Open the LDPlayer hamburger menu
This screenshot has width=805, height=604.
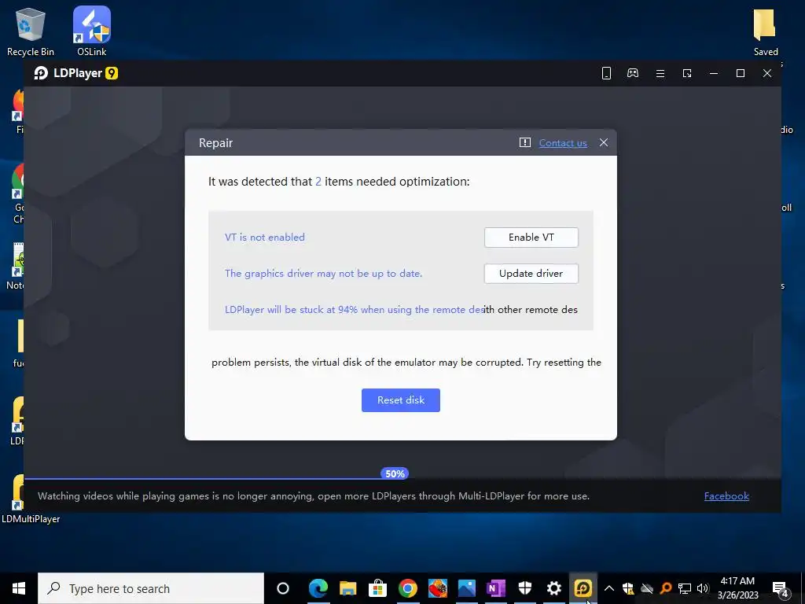pos(660,73)
